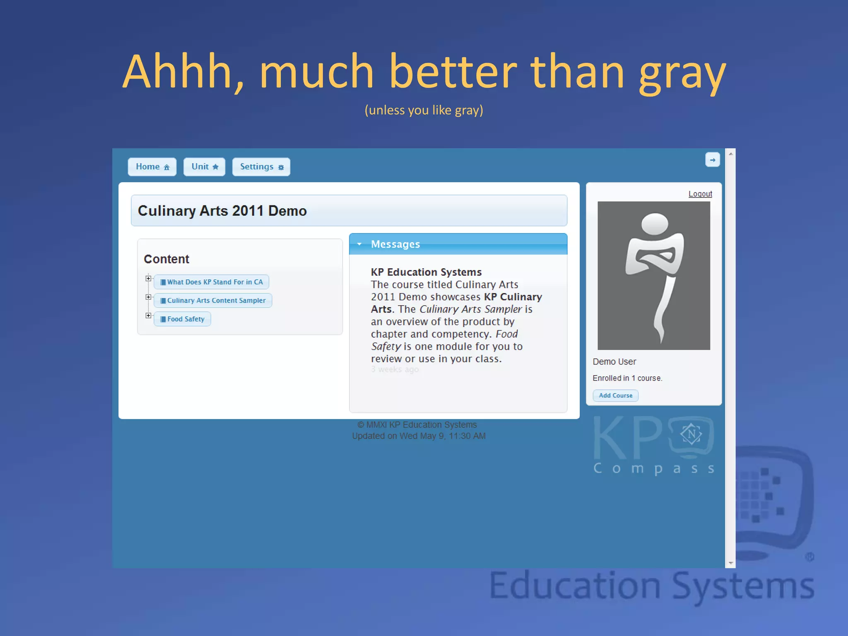Viewport: 848px width, 636px height.
Task: Click the scrollbar down arrow
Action: point(730,563)
